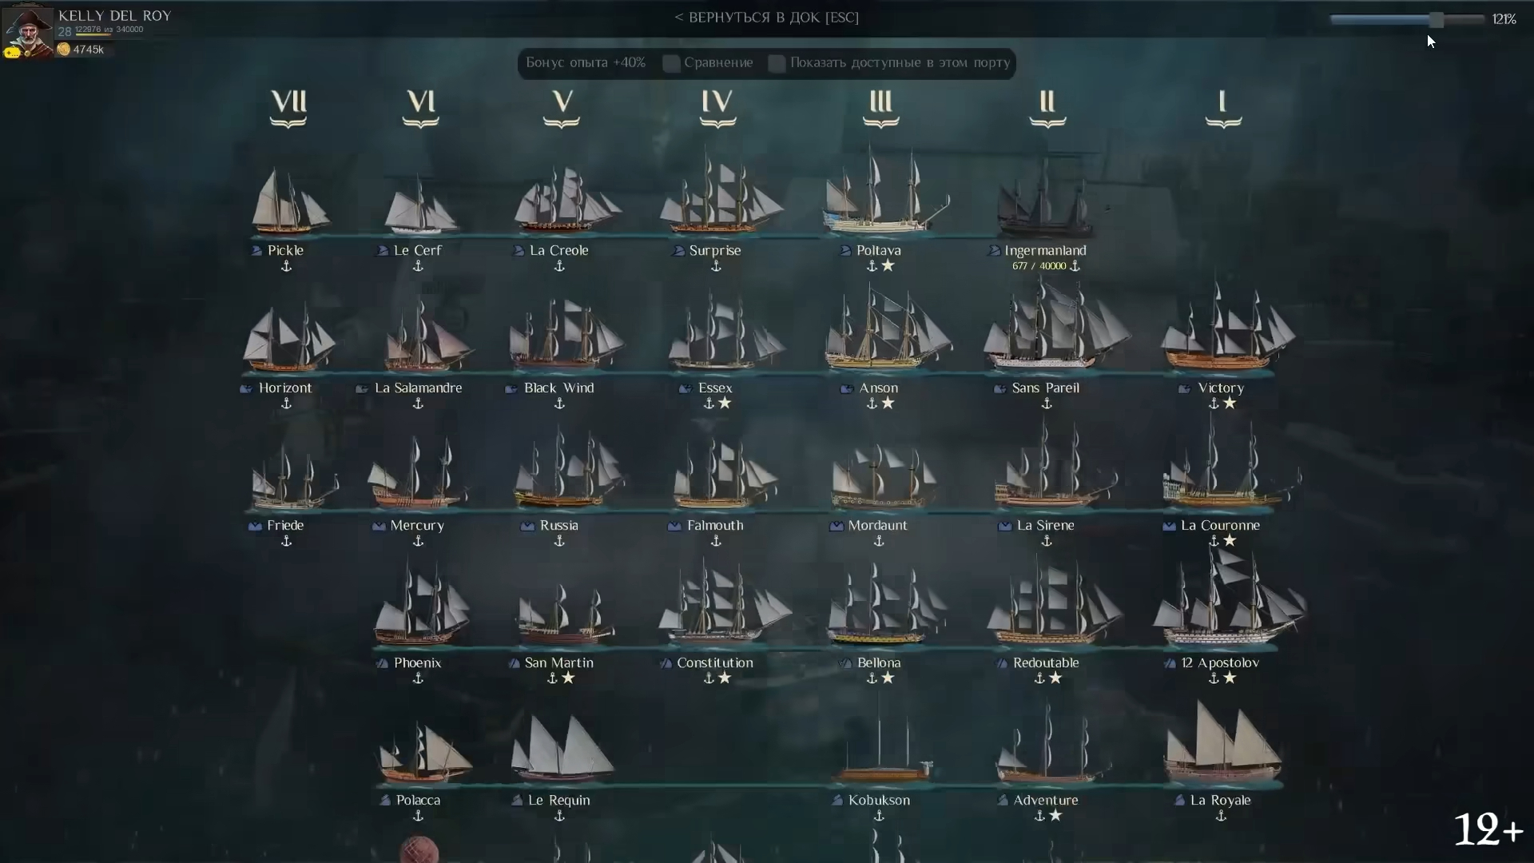Click the Redoutable ship name label
This screenshot has width=1534, height=863.
(1046, 662)
